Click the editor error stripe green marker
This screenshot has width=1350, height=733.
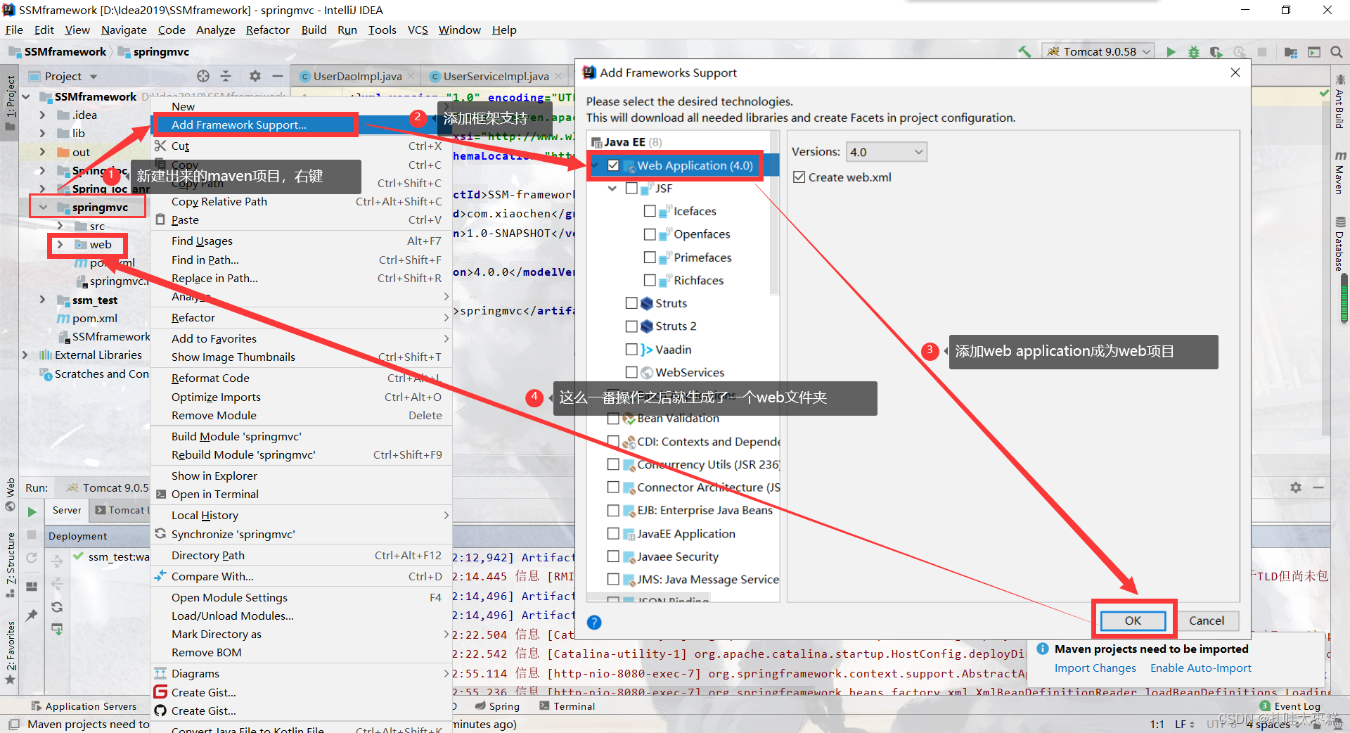click(x=1324, y=93)
